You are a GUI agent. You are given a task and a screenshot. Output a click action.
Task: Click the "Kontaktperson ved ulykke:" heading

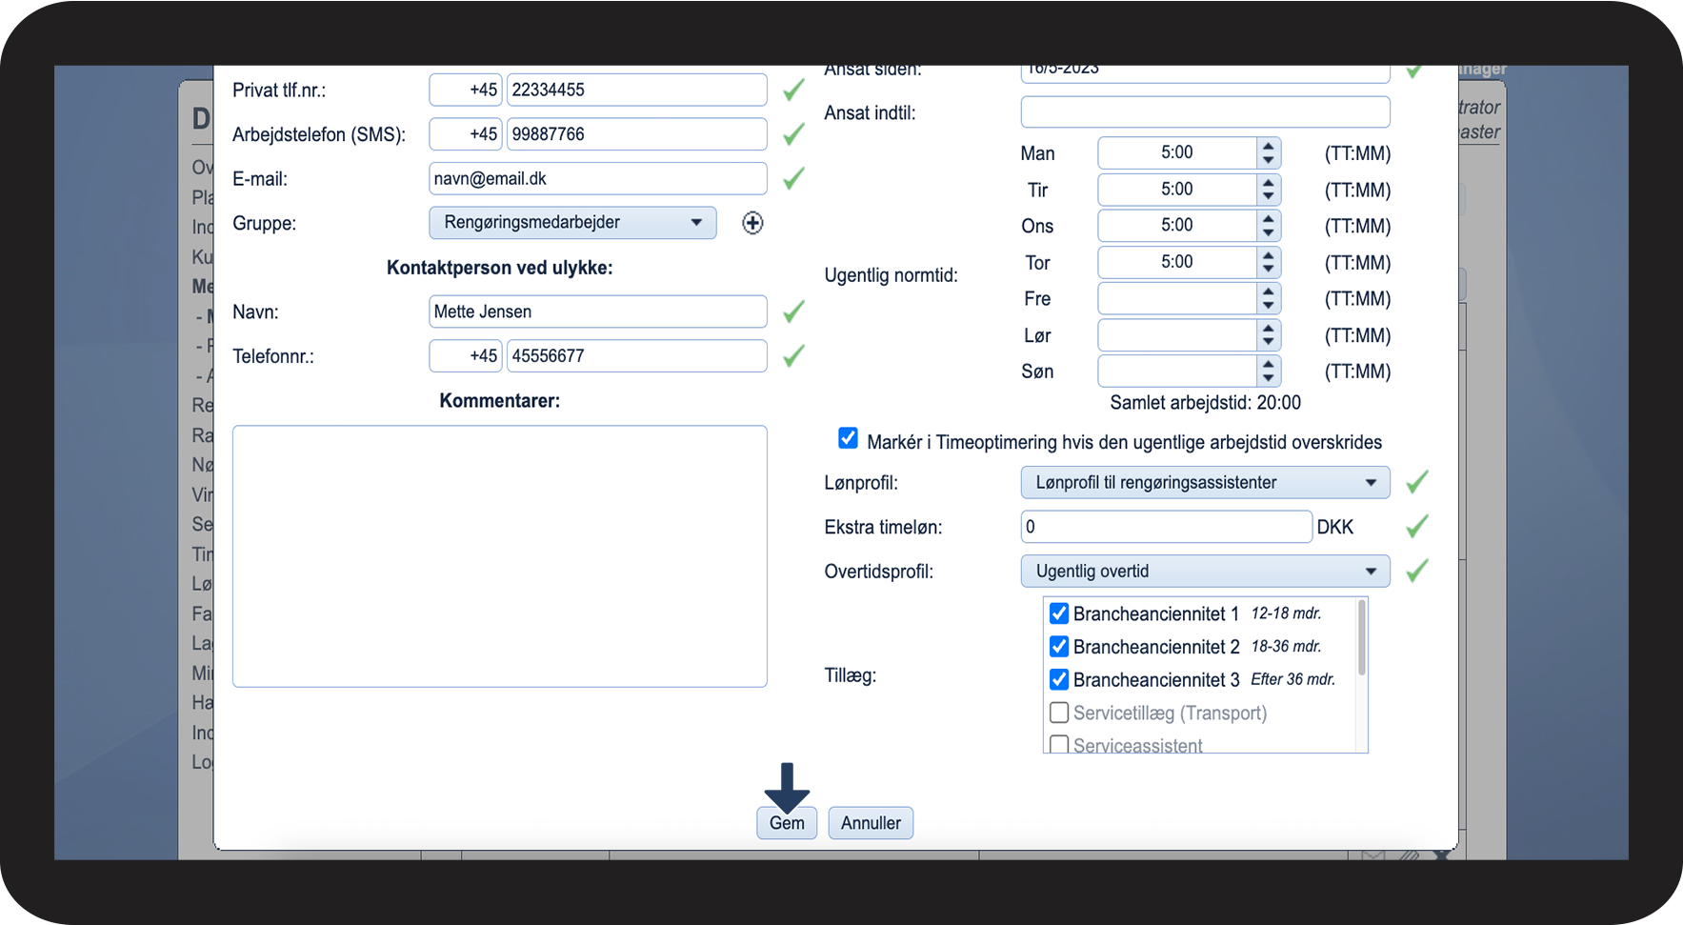[x=500, y=268]
